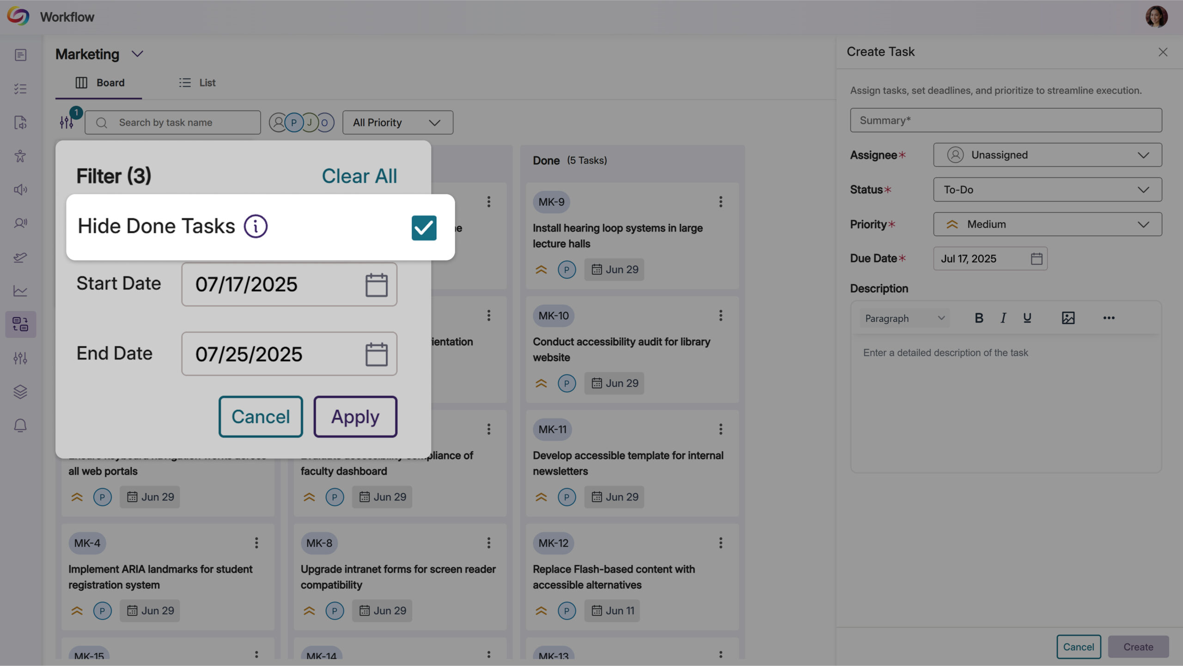Image resolution: width=1183 pixels, height=666 pixels.
Task: Click the Apply filter button
Action: coord(355,416)
